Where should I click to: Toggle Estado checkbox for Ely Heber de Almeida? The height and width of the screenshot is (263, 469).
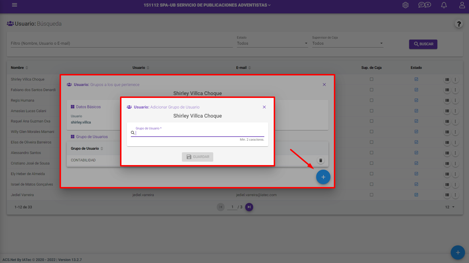pos(416,174)
